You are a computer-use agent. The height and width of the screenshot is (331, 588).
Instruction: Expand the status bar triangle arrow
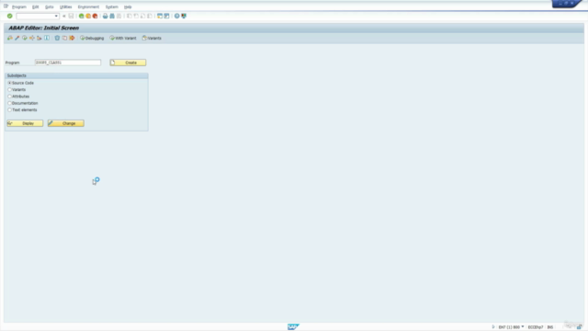493,327
